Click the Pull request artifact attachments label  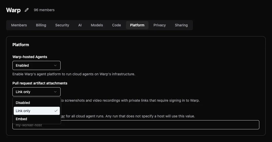[x=40, y=83]
